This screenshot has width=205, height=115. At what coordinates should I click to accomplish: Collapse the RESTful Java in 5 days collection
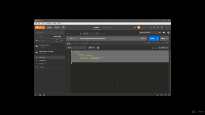[50, 52]
